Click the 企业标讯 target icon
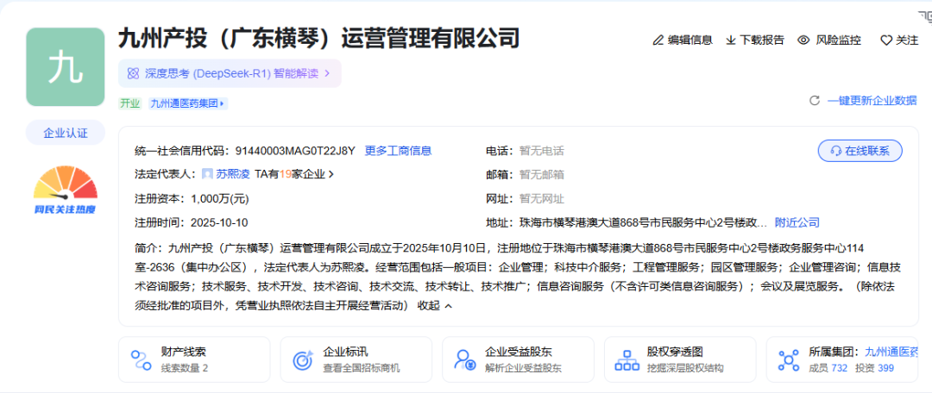Viewport: 932px width, 393px height. [x=302, y=359]
